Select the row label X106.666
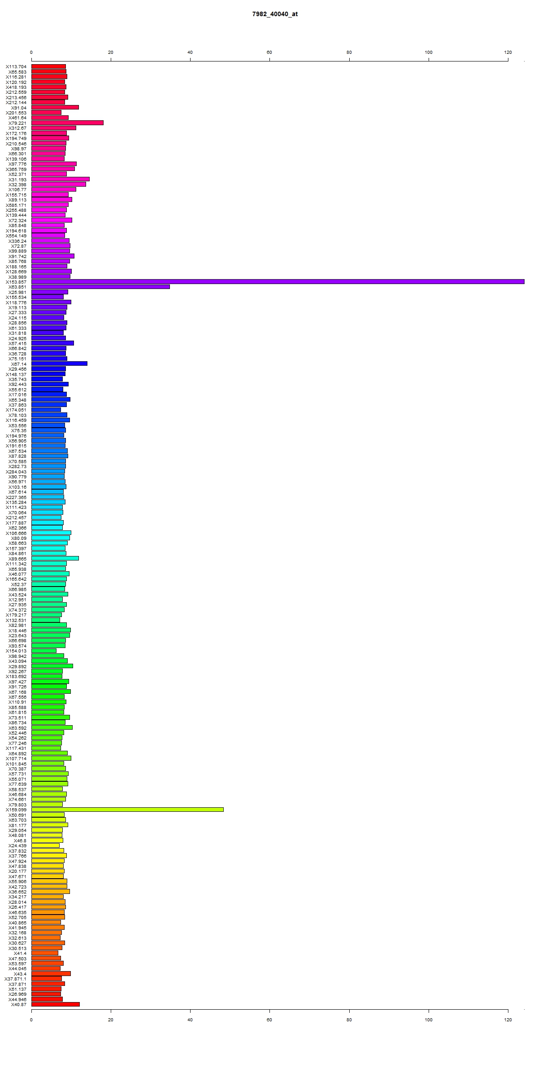Image resolution: width=538 pixels, height=1077 pixels. pos(16,533)
